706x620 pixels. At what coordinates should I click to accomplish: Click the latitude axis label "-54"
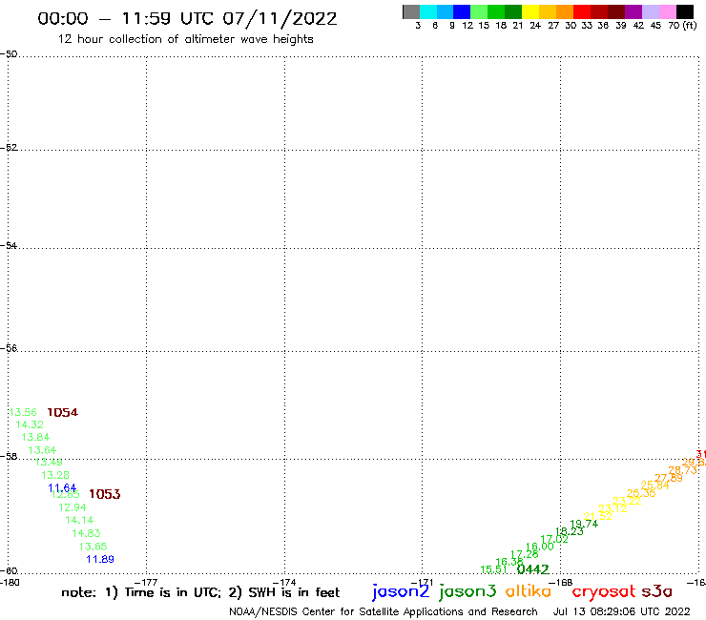pyautogui.click(x=9, y=245)
